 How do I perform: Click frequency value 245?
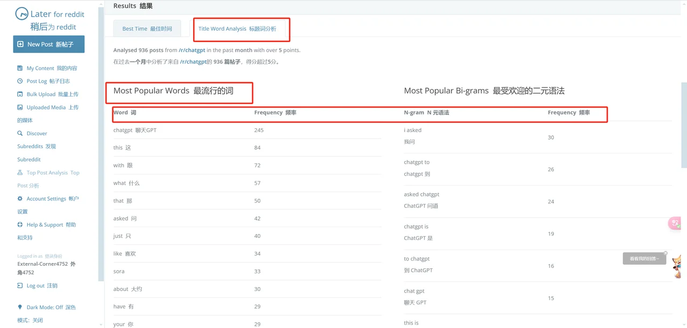(x=259, y=130)
